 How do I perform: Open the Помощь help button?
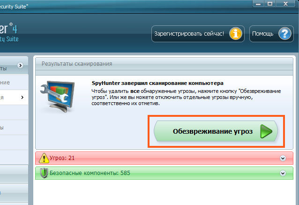coord(271,34)
